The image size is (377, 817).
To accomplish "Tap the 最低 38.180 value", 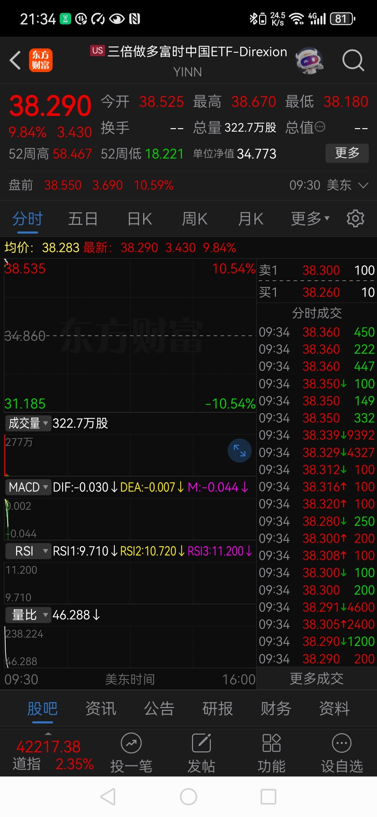I will point(346,102).
